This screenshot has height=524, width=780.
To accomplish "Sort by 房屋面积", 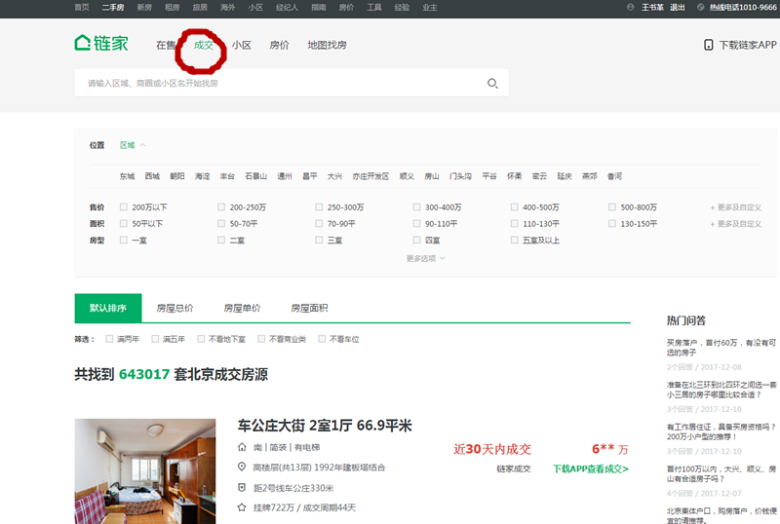I will click(x=309, y=308).
